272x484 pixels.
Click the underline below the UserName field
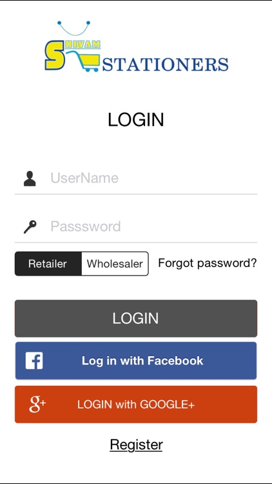[136, 194]
